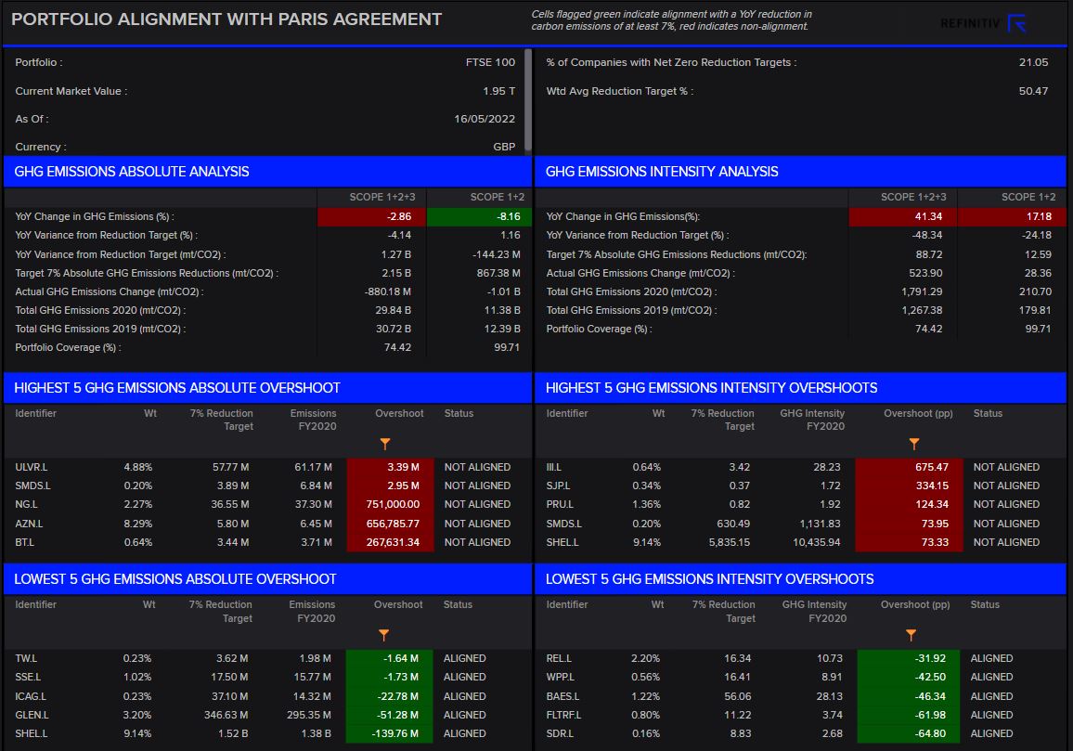Click the GBP currency value
The height and width of the screenshot is (751, 1073).
coord(504,147)
